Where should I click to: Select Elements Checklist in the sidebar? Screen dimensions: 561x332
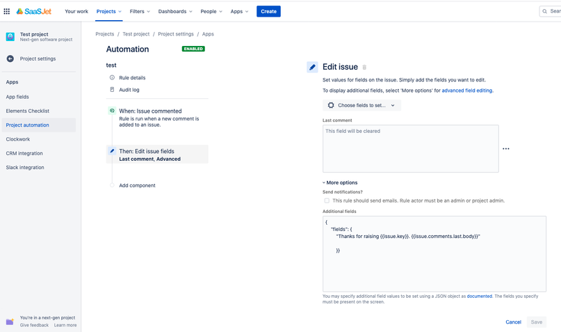pyautogui.click(x=28, y=111)
